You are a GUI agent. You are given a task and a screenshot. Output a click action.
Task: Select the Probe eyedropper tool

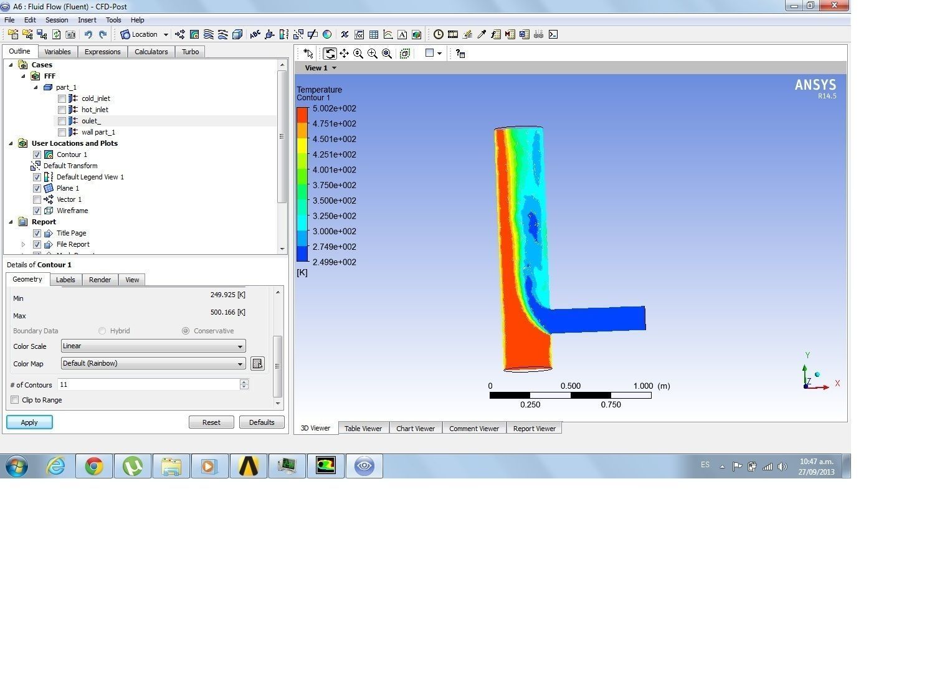tap(482, 34)
